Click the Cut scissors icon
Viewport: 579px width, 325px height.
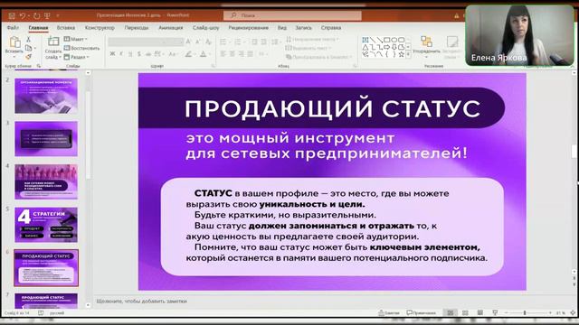(x=28, y=39)
